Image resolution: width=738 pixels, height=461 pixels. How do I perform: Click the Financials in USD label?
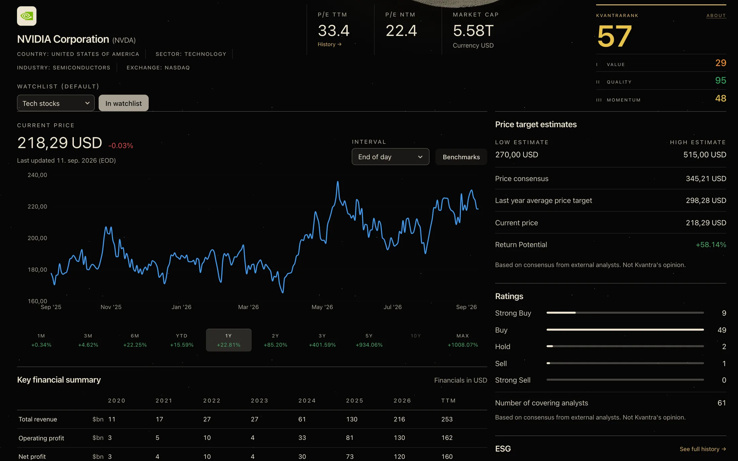[461, 380]
